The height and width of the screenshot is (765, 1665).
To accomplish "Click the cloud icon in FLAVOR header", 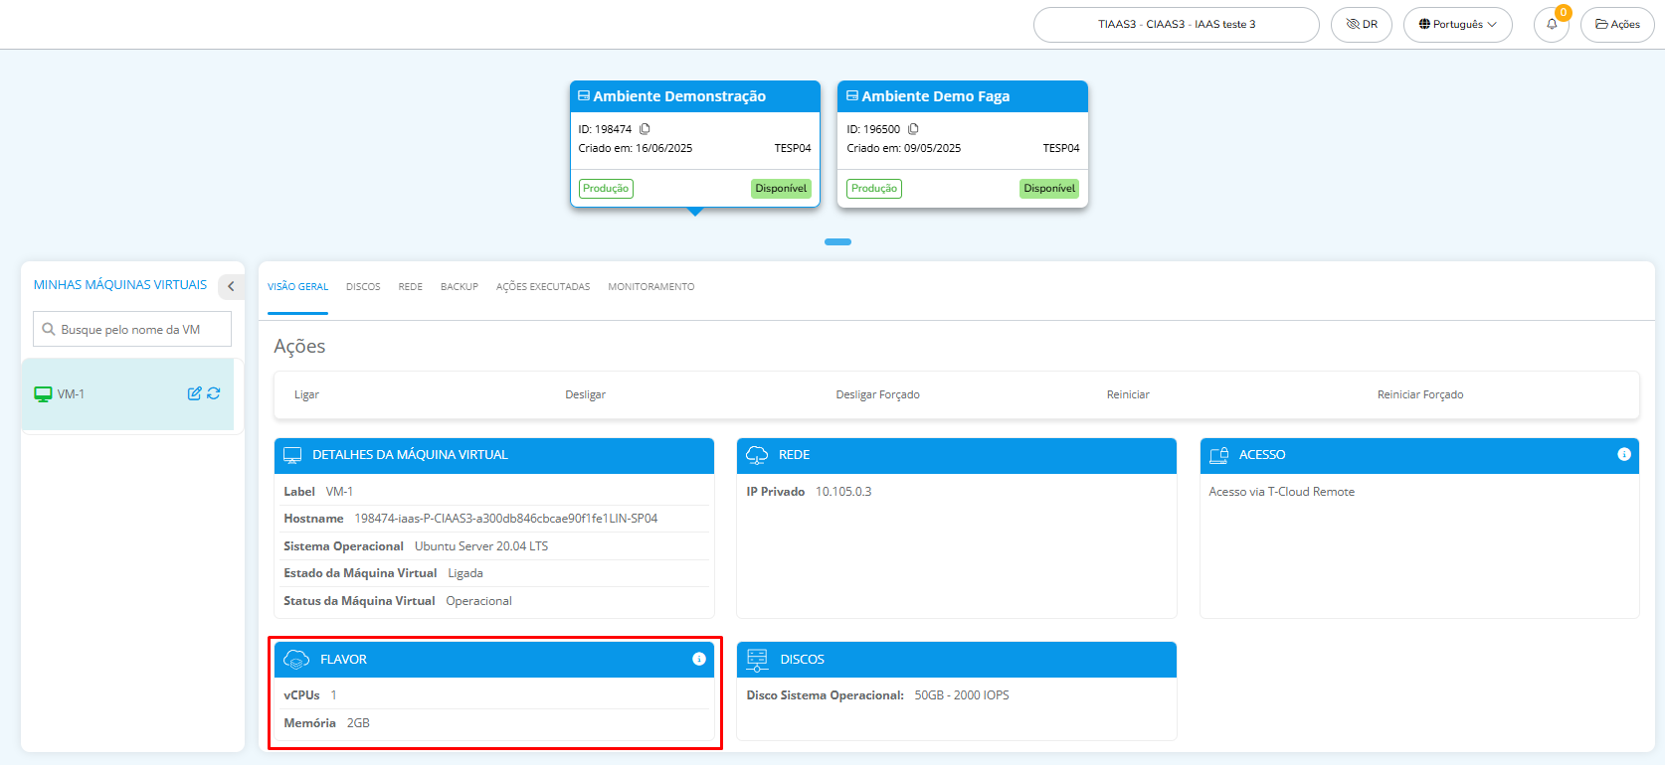I will (x=296, y=660).
